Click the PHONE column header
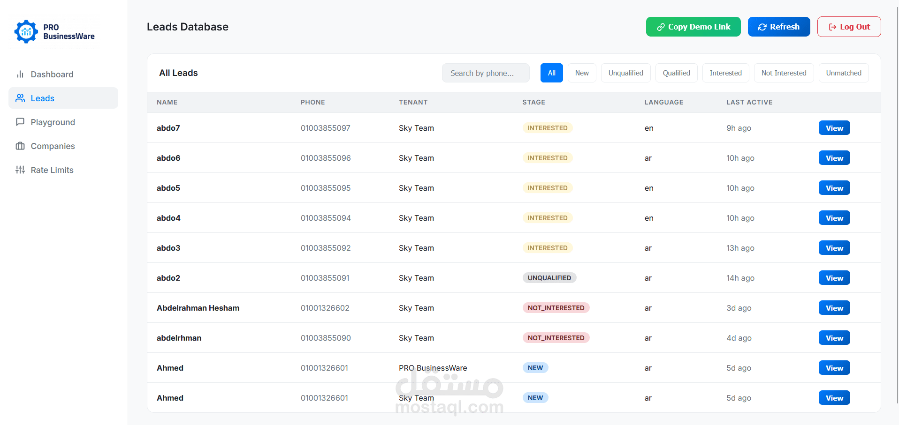899x425 pixels. pyautogui.click(x=313, y=102)
